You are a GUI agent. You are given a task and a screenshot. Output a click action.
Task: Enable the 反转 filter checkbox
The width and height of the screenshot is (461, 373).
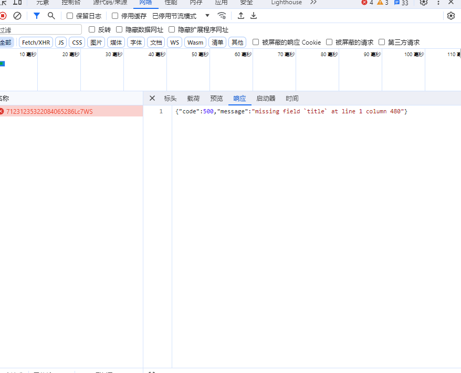92,29
